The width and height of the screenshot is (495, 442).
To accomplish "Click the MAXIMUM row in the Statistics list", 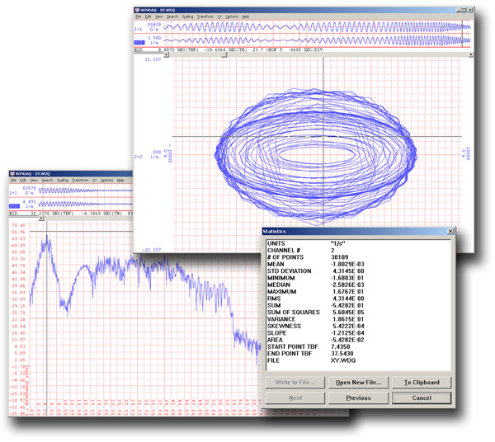I will 316,292.
